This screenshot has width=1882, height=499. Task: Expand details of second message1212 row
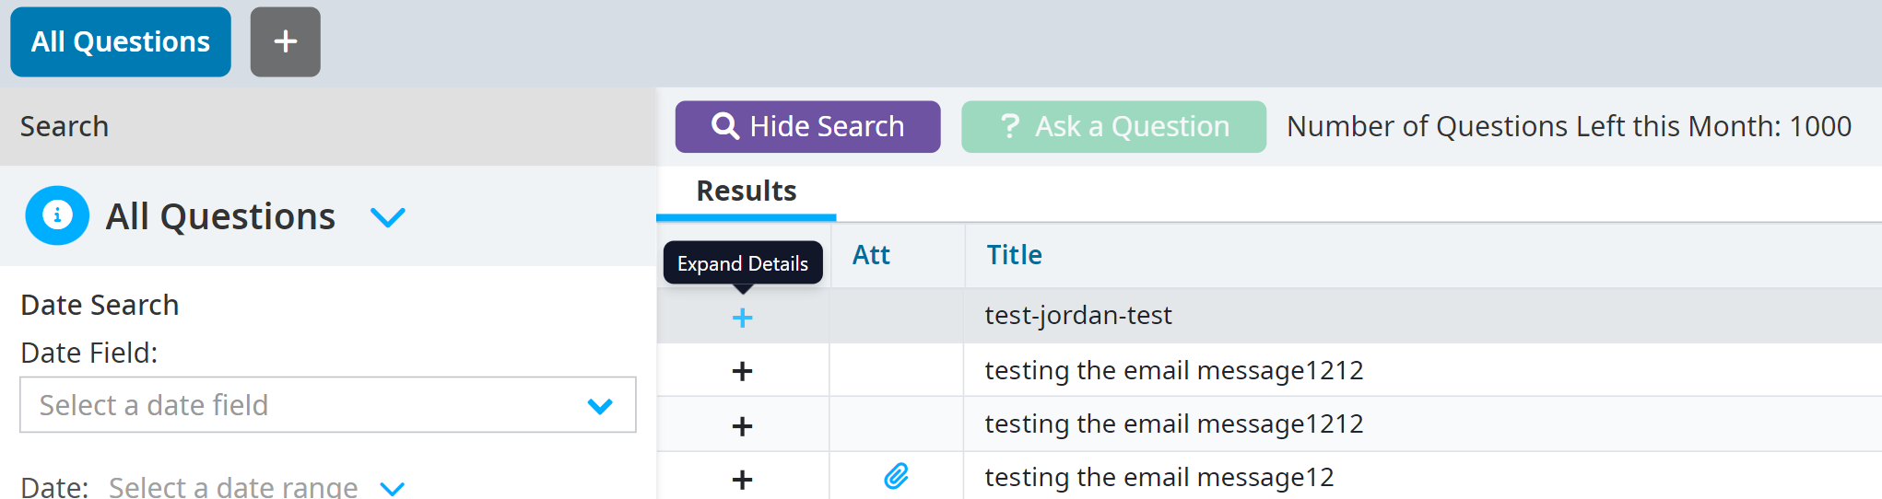(x=742, y=426)
